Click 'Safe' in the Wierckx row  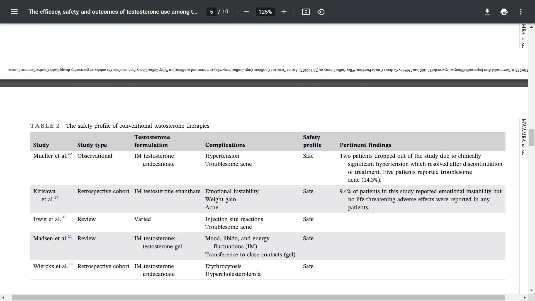(308, 266)
